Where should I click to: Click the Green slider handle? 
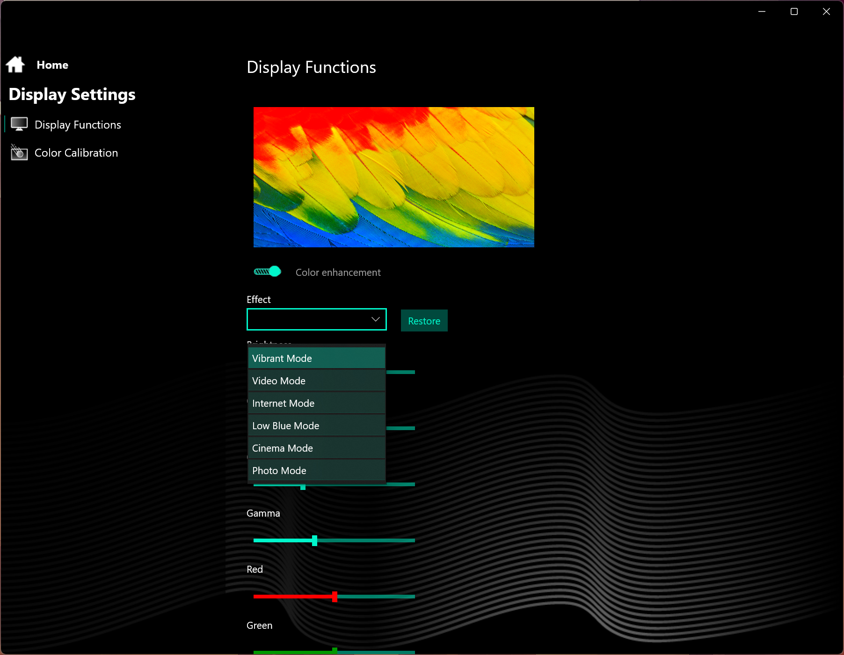point(335,651)
